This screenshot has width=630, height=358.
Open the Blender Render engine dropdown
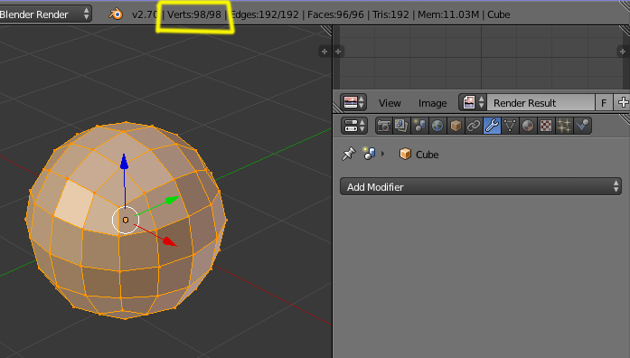(45, 14)
